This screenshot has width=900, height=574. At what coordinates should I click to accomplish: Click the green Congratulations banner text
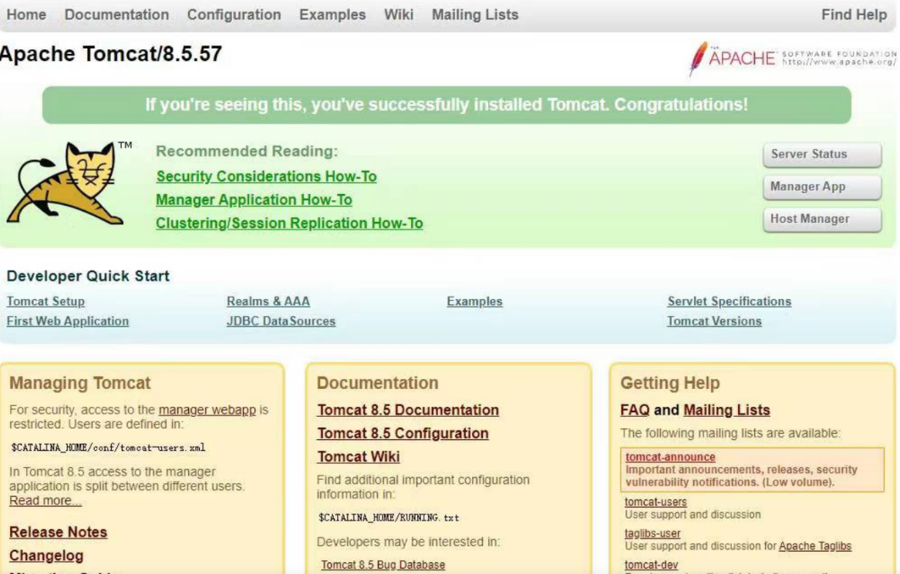click(447, 105)
